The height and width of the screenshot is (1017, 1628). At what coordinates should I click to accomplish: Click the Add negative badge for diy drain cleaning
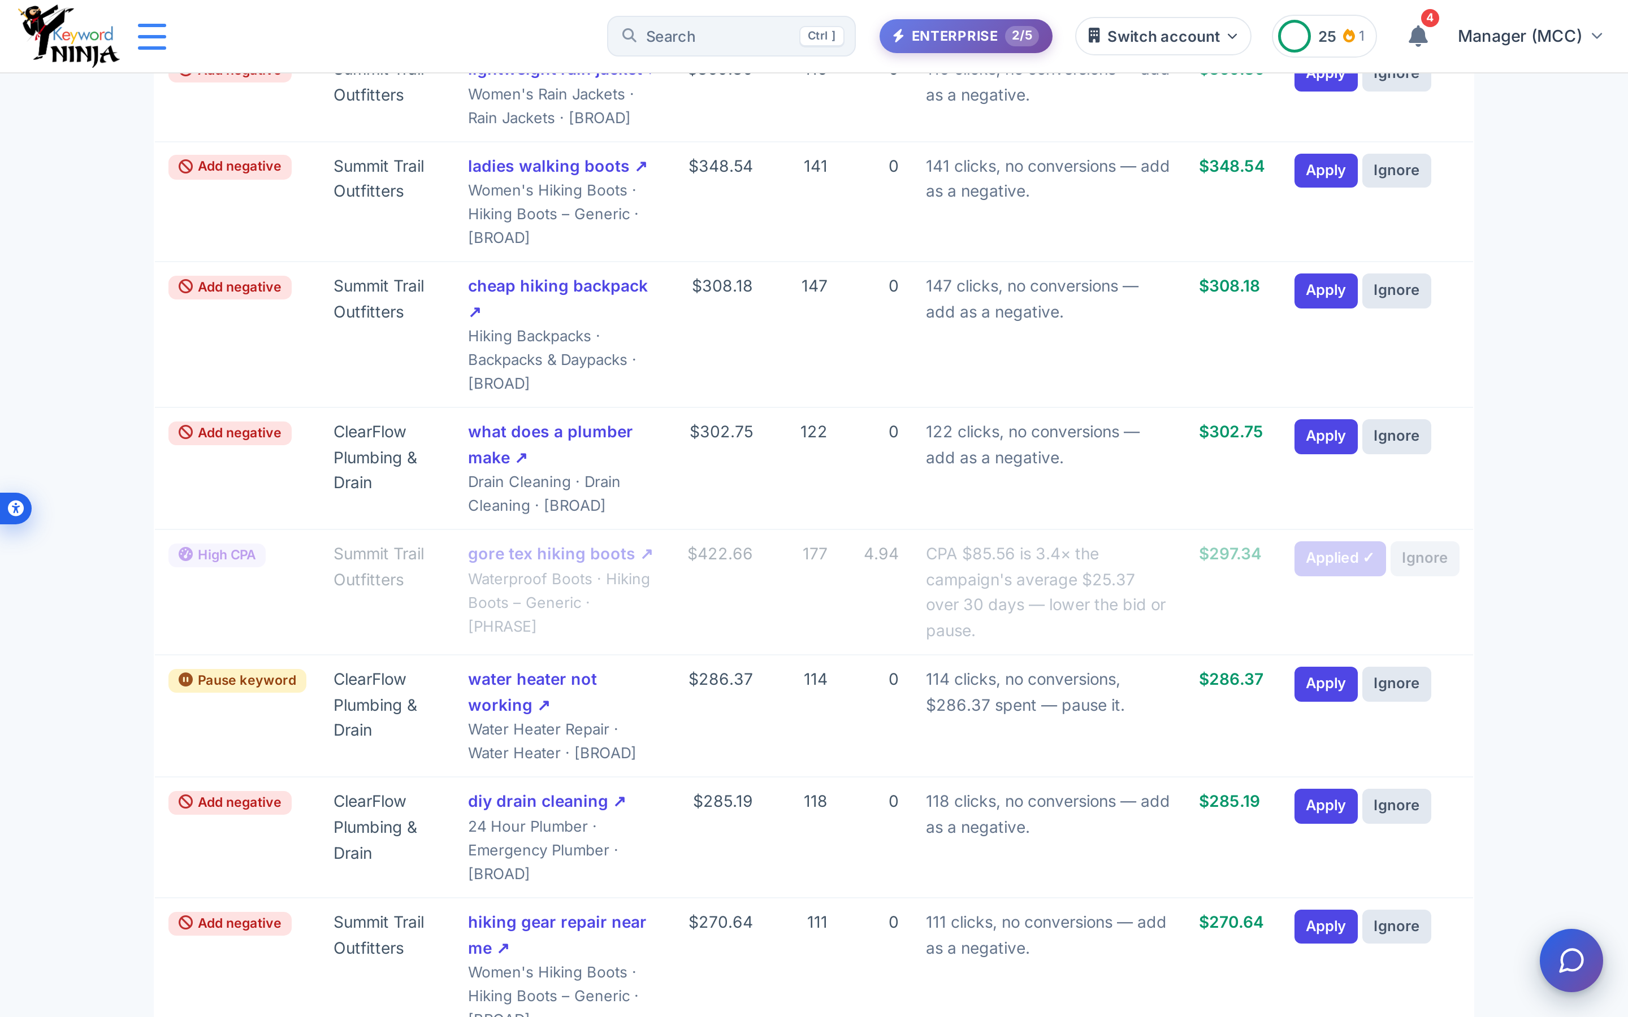(230, 802)
